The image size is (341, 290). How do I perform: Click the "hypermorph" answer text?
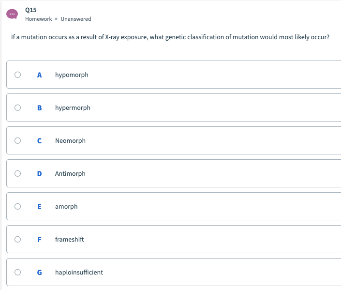tap(73, 108)
